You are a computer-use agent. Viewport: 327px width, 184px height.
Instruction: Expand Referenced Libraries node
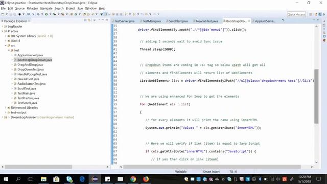click(6, 108)
